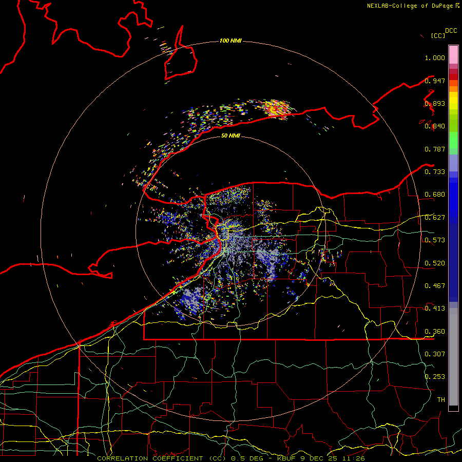Screen dimensions: 462x462
Task: Select the 0.360 scale label
Action: [x=435, y=332]
